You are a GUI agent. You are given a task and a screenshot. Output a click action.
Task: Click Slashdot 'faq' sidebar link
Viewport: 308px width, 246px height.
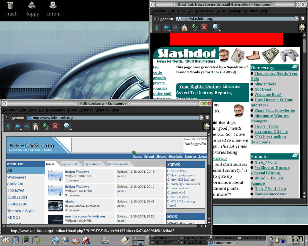[x=156, y=67]
